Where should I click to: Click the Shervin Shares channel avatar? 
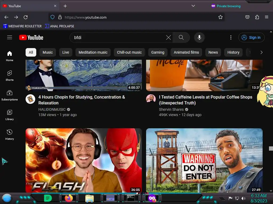(151, 98)
